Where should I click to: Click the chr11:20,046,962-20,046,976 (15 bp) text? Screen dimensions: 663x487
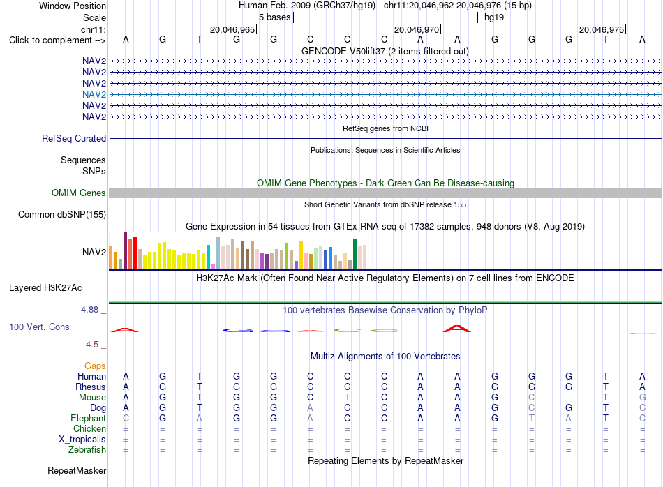(458, 6)
